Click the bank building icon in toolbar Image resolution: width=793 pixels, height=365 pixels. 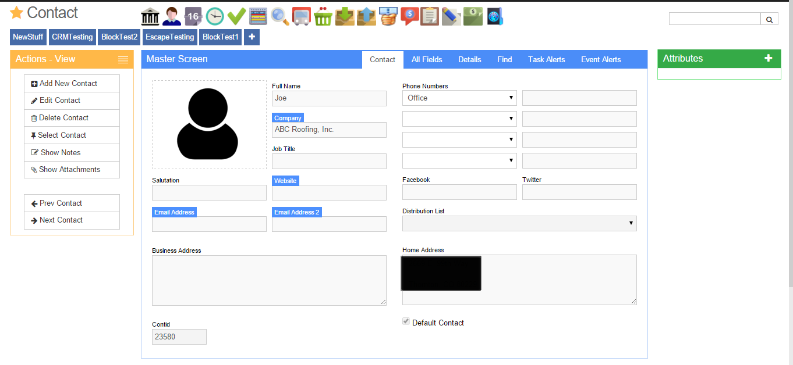click(150, 16)
